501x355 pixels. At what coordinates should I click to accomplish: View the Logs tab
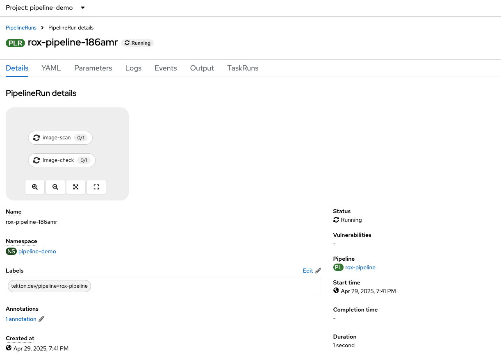point(133,68)
